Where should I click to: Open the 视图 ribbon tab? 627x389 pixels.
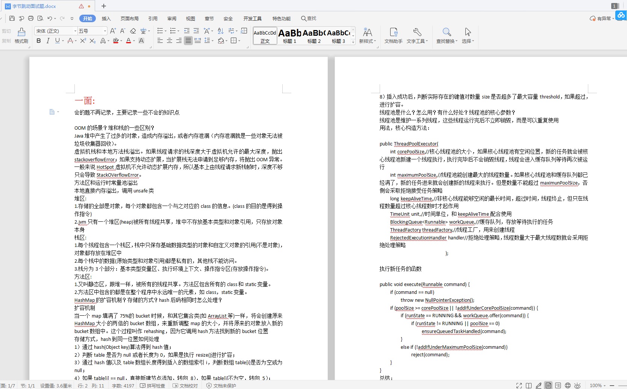click(190, 18)
